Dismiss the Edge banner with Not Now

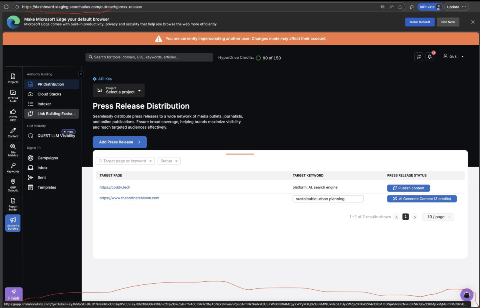tap(448, 22)
